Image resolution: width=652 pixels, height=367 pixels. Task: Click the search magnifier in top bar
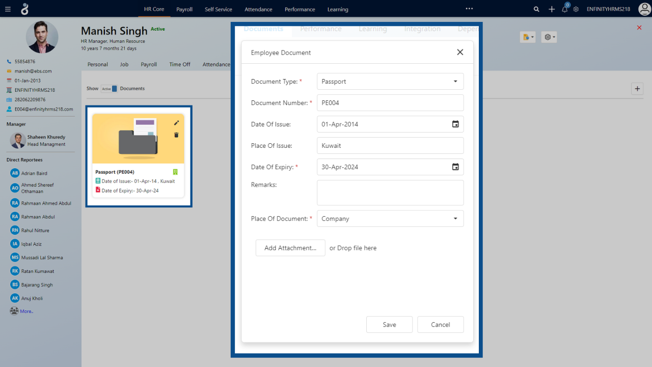pos(536,9)
